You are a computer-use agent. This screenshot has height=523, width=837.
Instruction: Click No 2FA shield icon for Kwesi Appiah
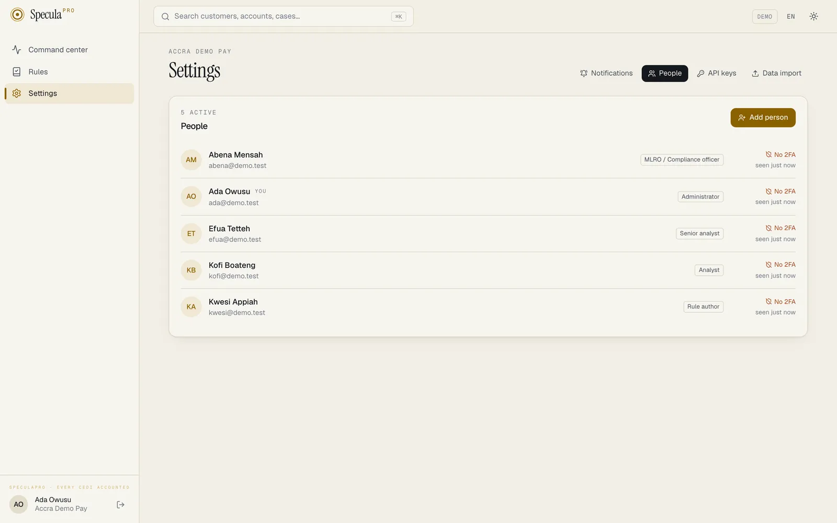pos(768,302)
